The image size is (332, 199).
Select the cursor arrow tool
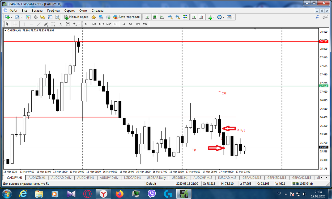click(x=7, y=24)
